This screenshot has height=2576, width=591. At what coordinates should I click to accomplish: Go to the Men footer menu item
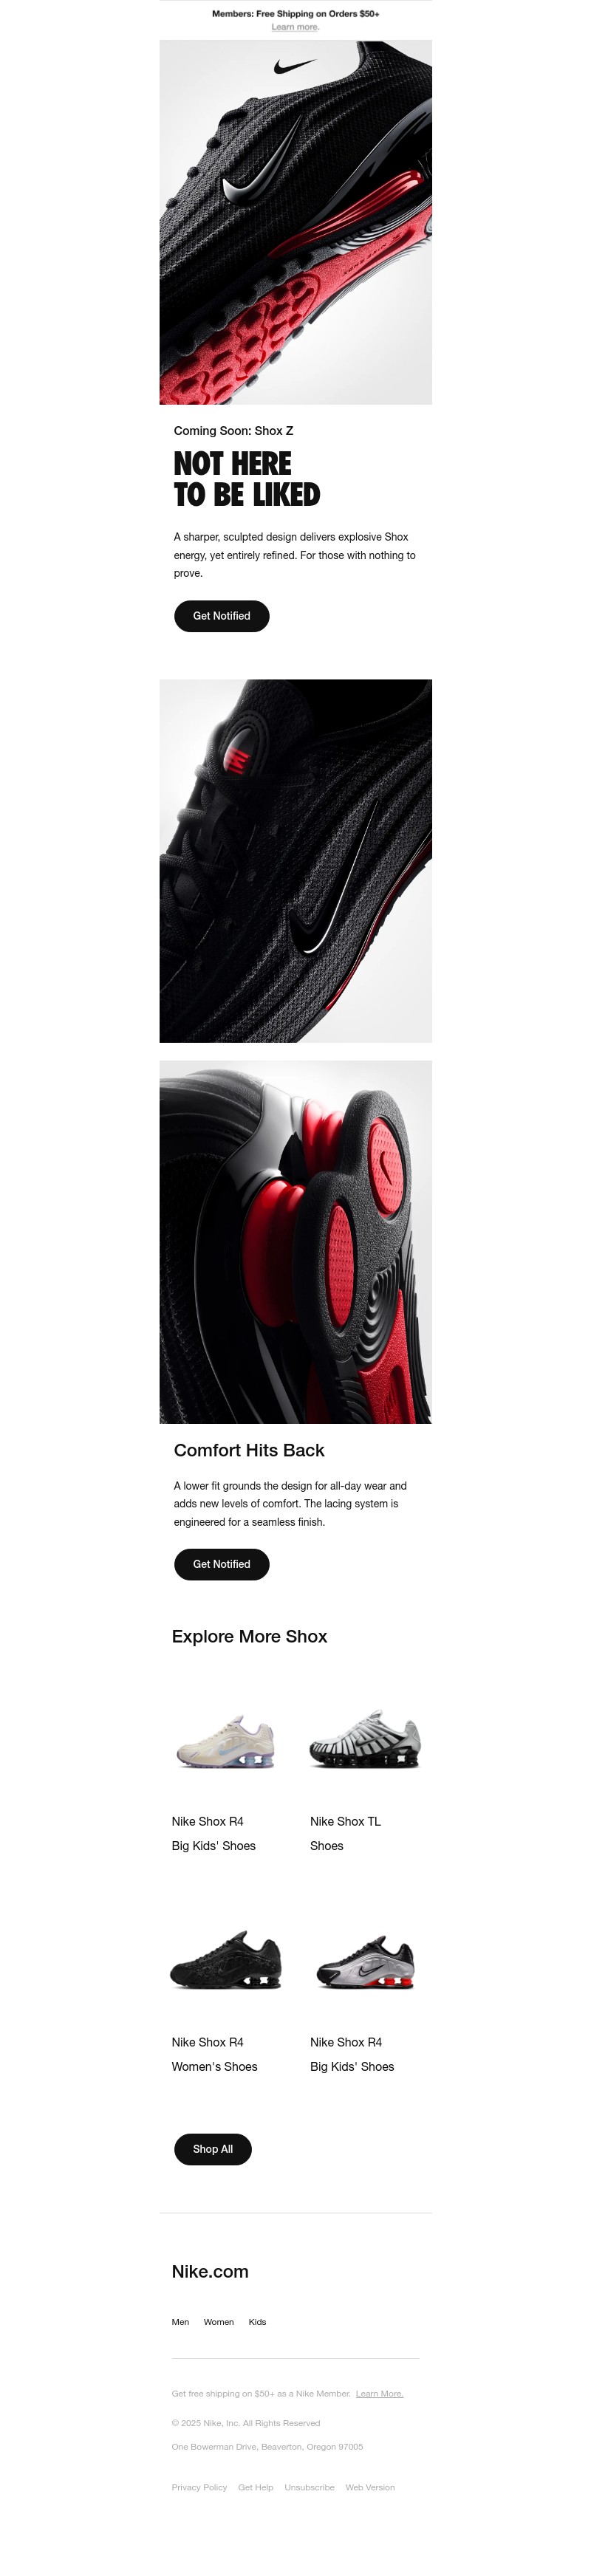click(180, 2322)
